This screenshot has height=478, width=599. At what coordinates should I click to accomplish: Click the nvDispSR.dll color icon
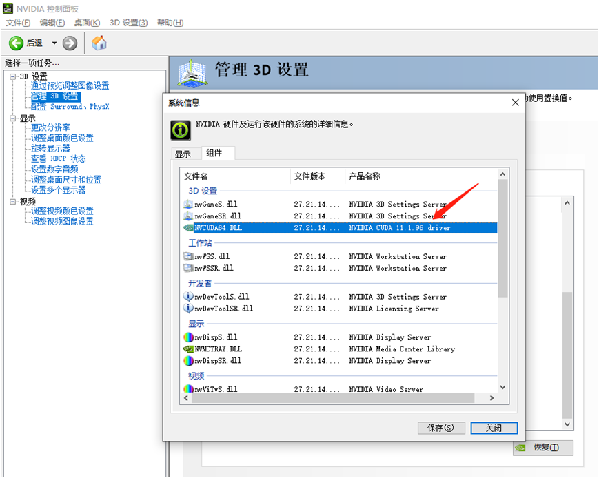click(188, 361)
